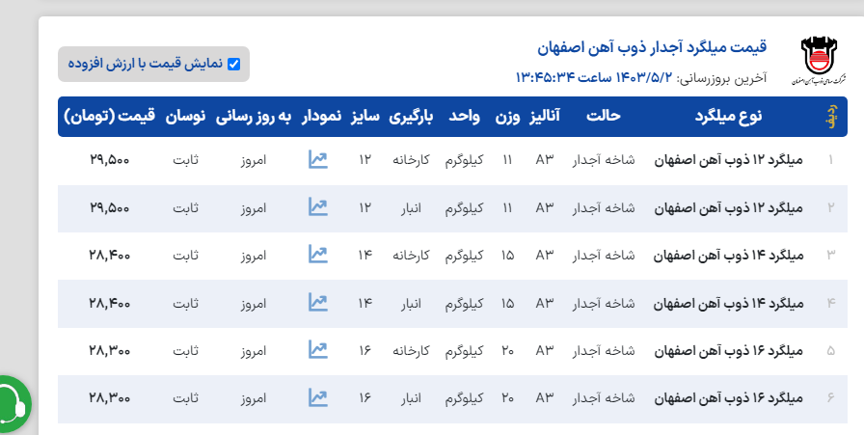Click title قیمت میلگرد آجدار ذوب آهن اصفهان
Image resolution: width=864 pixels, height=435 pixels.
tap(652, 47)
